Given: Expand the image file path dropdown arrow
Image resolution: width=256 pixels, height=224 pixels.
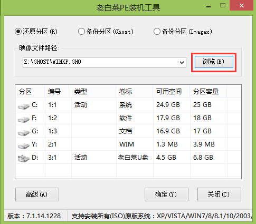Looking at the screenshot, I should click(182, 62).
